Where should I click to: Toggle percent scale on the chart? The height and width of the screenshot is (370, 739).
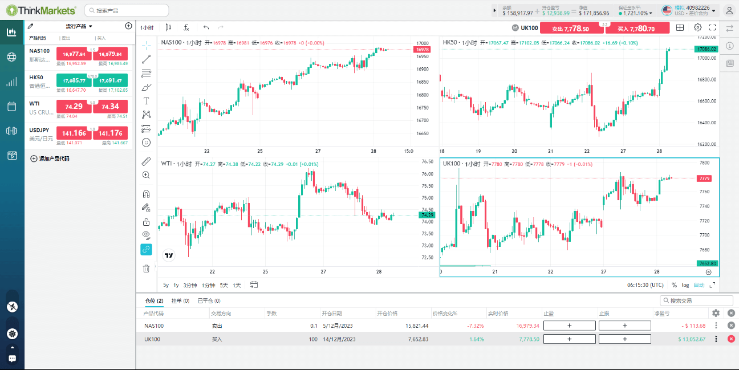click(674, 285)
